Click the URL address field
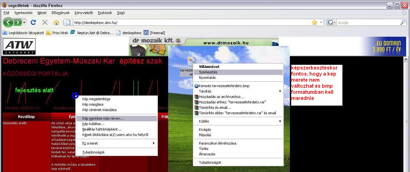 tap(189, 22)
